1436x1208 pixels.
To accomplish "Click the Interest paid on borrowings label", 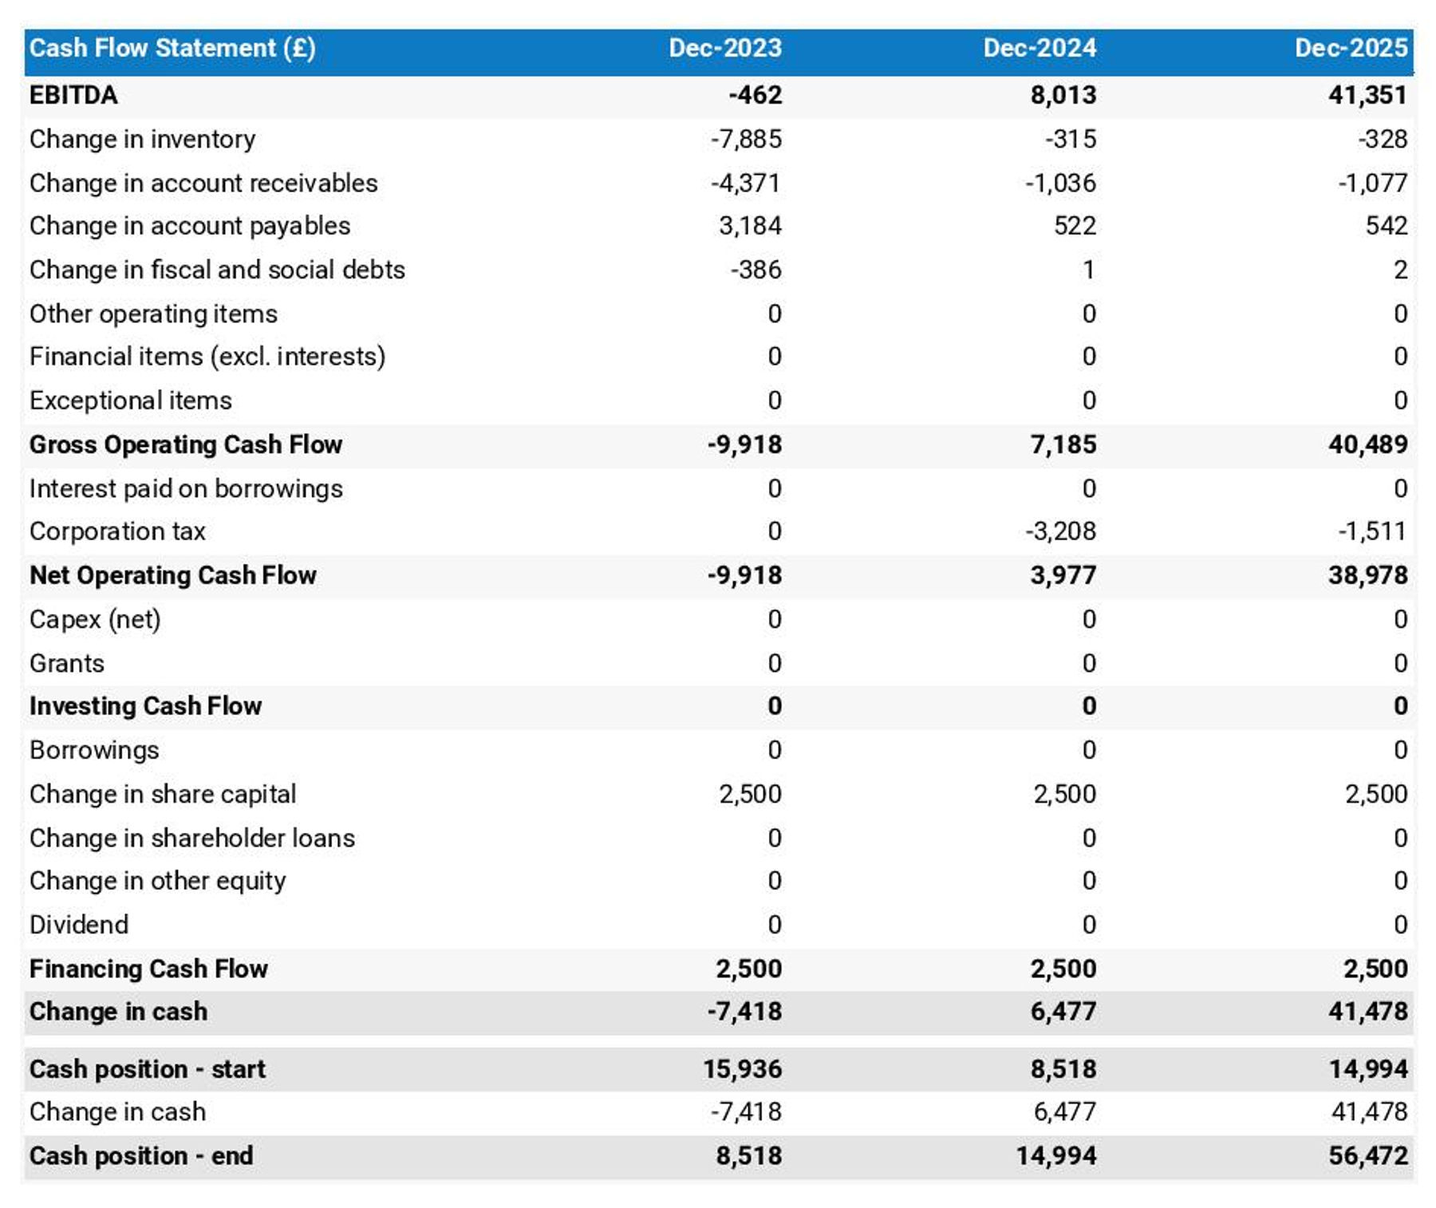I will tap(185, 488).
